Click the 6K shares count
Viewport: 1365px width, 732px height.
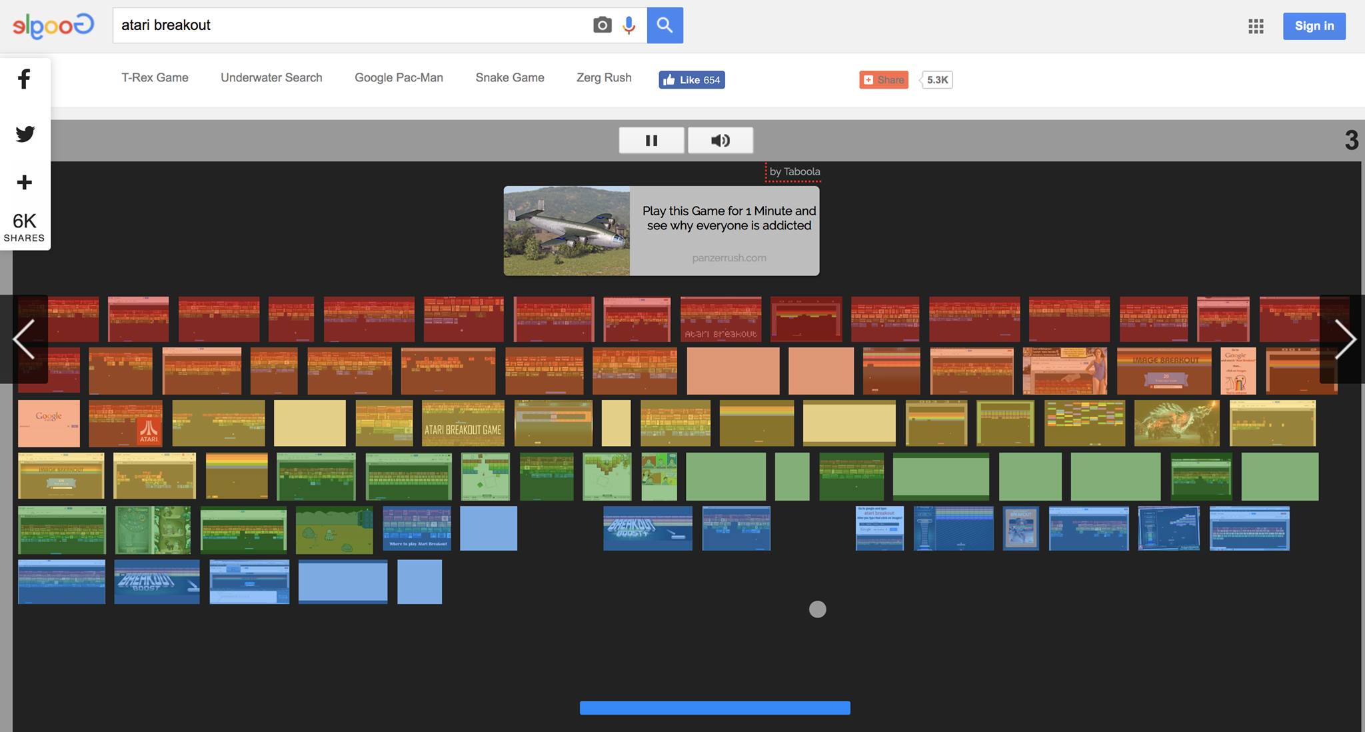click(x=25, y=227)
